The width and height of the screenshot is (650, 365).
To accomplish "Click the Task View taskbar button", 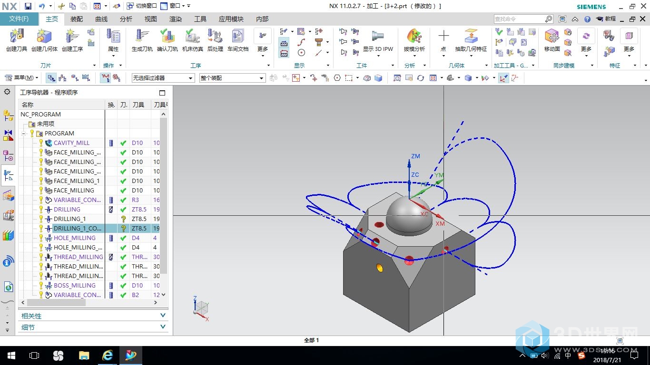I will click(34, 355).
